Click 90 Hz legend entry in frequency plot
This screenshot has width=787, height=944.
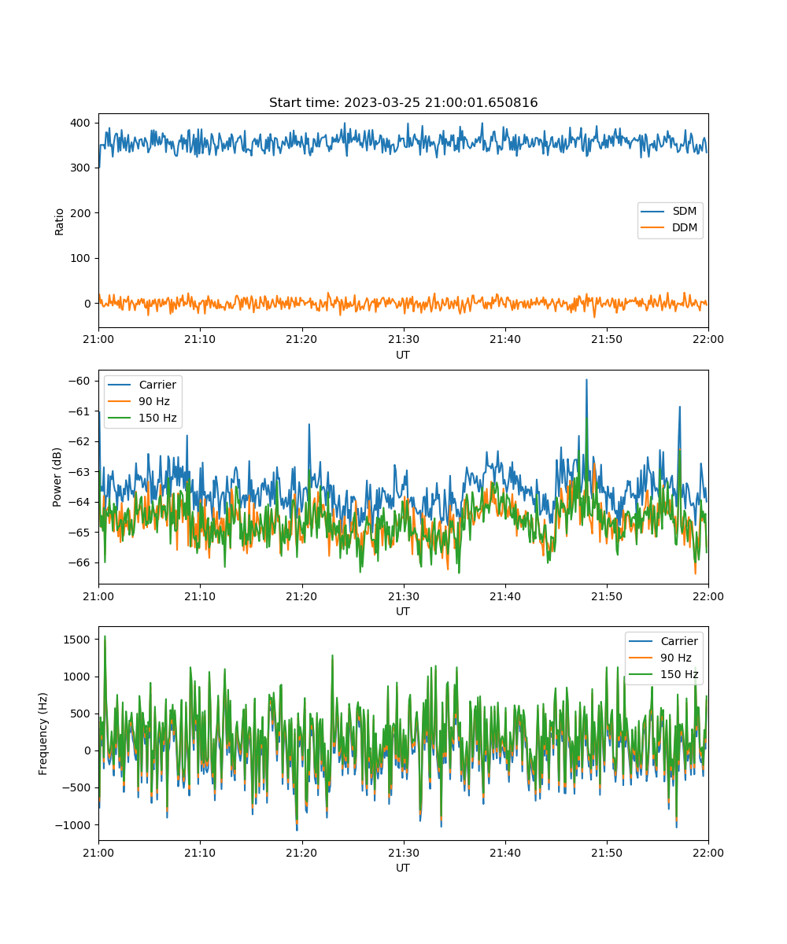660,658
